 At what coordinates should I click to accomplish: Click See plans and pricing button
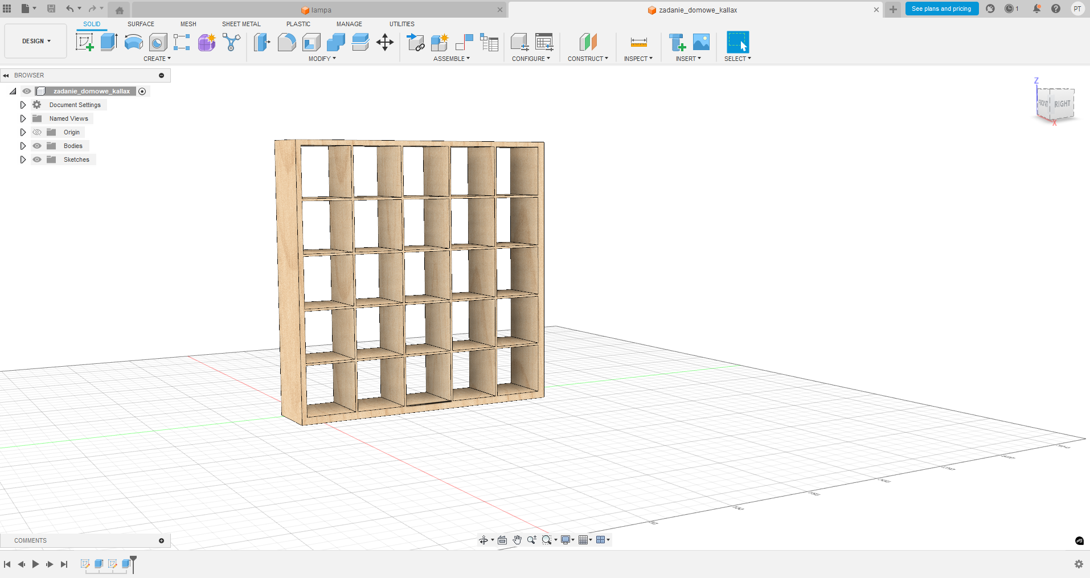coord(941,9)
